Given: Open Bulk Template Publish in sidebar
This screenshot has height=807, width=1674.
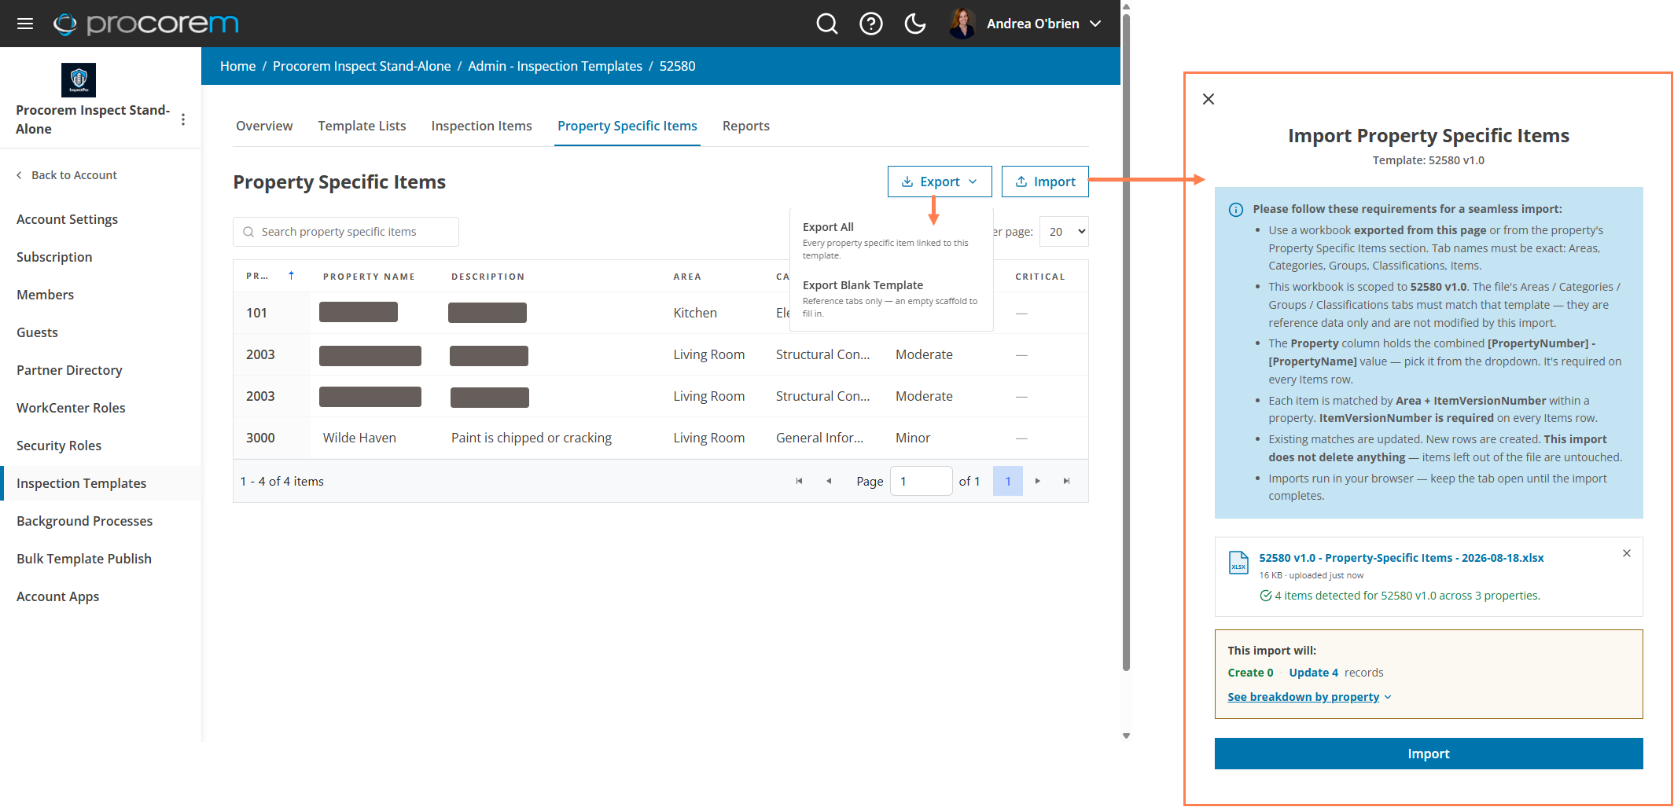Looking at the screenshot, I should point(84,559).
